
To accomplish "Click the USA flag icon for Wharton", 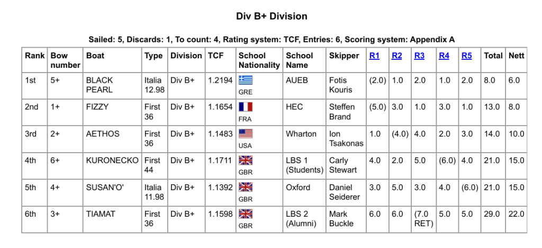I will pos(246,134).
